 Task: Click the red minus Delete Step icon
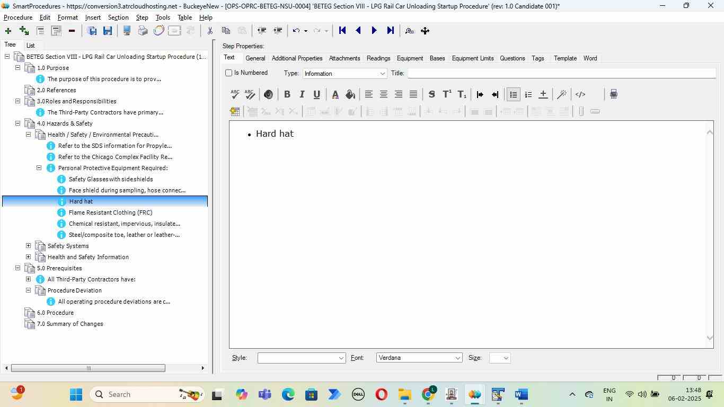pyautogui.click(x=72, y=31)
